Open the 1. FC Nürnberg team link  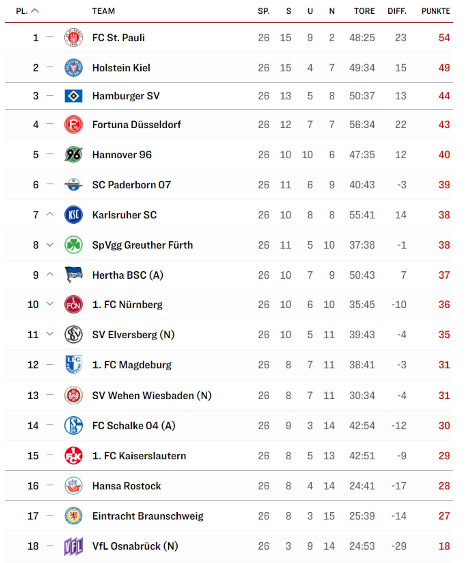tap(127, 304)
